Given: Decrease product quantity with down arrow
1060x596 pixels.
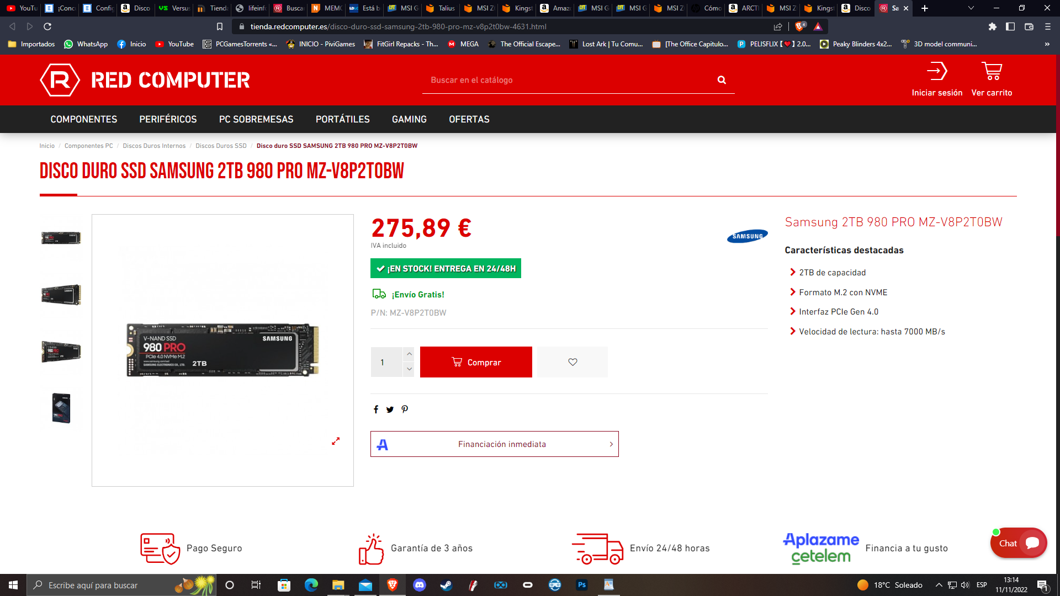Looking at the screenshot, I should point(409,369).
